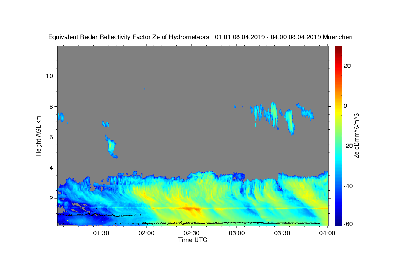This screenshot has width=406, height=271.
Task: Click the plot title 'Equivalent Radar Reflectivity Factor Ze of Hydrometeors'
Action: tap(129, 37)
